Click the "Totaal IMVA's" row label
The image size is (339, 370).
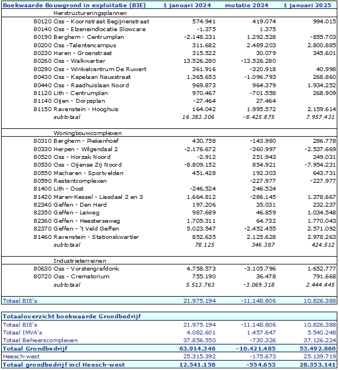[x=22, y=333]
